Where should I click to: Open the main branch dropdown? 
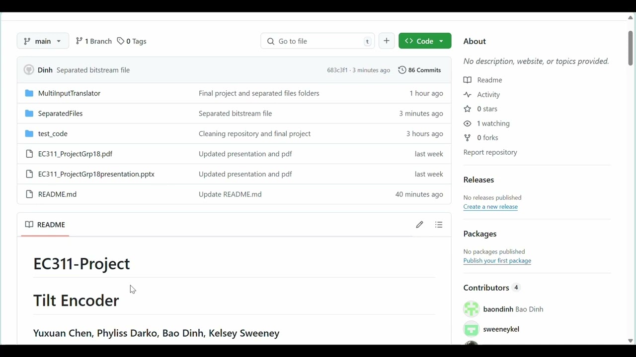point(43,41)
